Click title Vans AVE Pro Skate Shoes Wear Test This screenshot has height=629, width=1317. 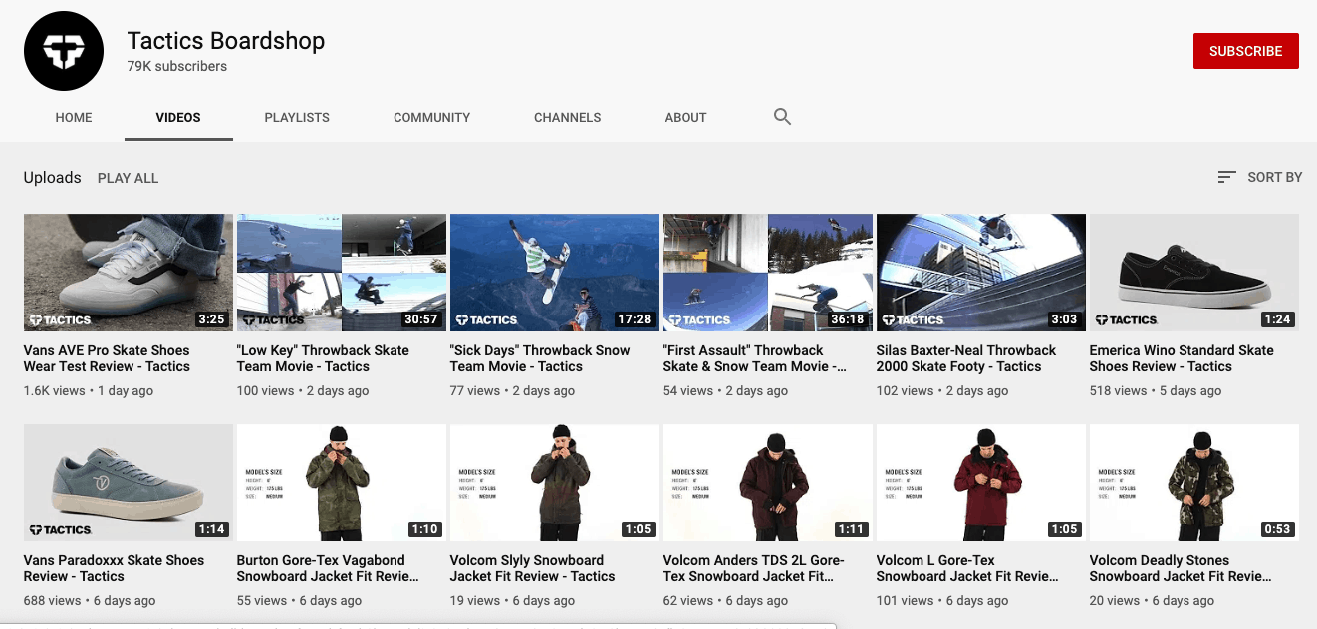pos(107,358)
